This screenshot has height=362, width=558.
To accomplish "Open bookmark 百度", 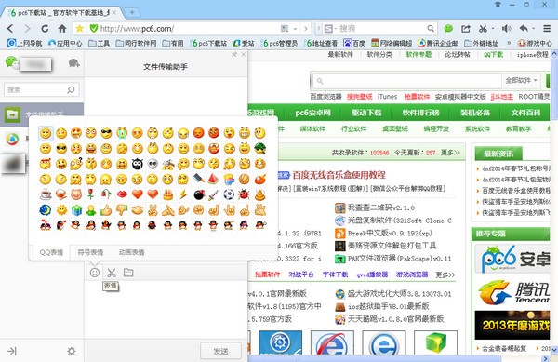I will click(x=354, y=43).
